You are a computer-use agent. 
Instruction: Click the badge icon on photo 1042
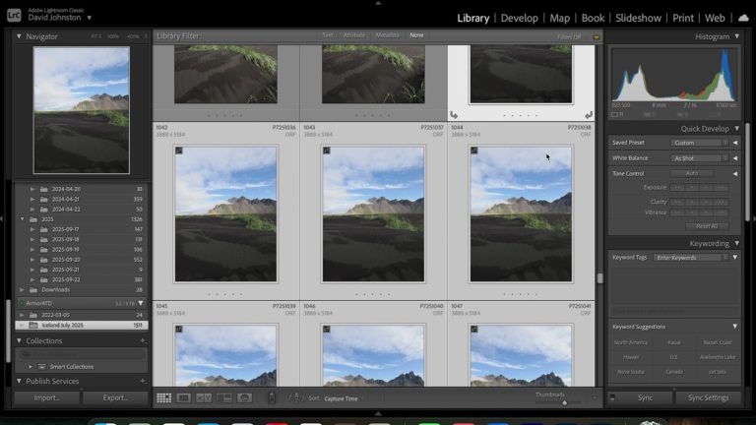179,151
